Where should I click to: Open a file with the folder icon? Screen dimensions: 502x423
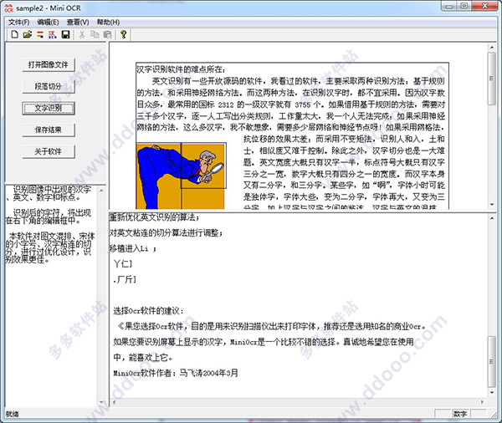[28, 34]
